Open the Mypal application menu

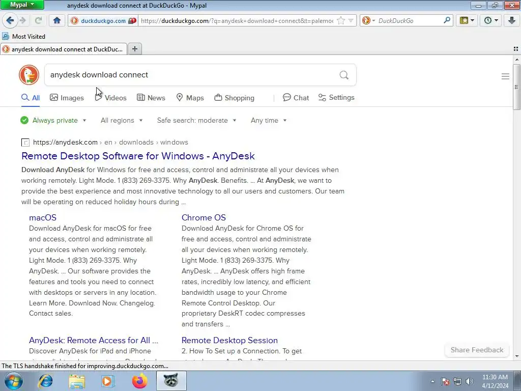click(22, 5)
